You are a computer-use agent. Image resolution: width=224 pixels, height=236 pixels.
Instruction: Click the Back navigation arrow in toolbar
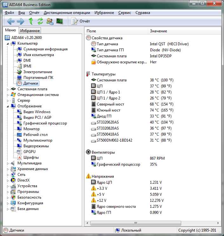[11, 21]
